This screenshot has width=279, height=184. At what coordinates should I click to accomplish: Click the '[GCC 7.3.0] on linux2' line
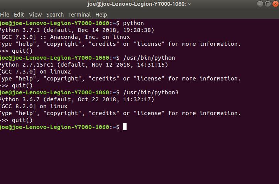pos(36,72)
